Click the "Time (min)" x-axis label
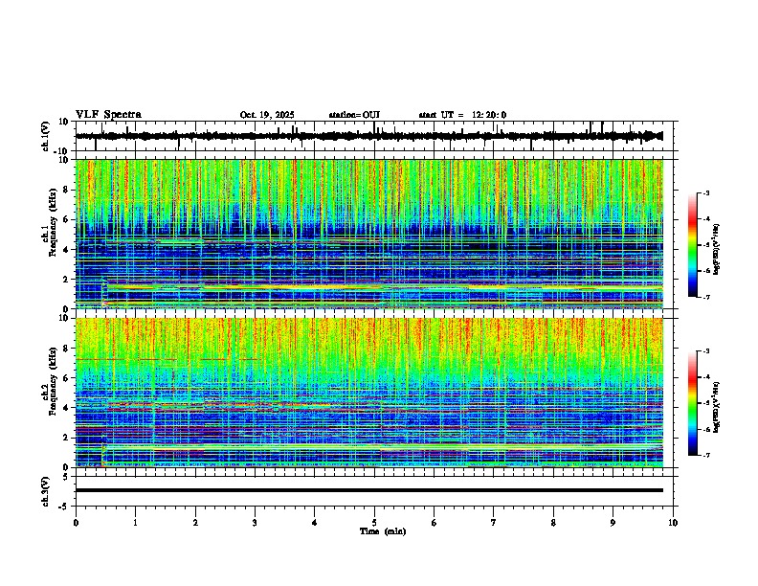 (383, 531)
